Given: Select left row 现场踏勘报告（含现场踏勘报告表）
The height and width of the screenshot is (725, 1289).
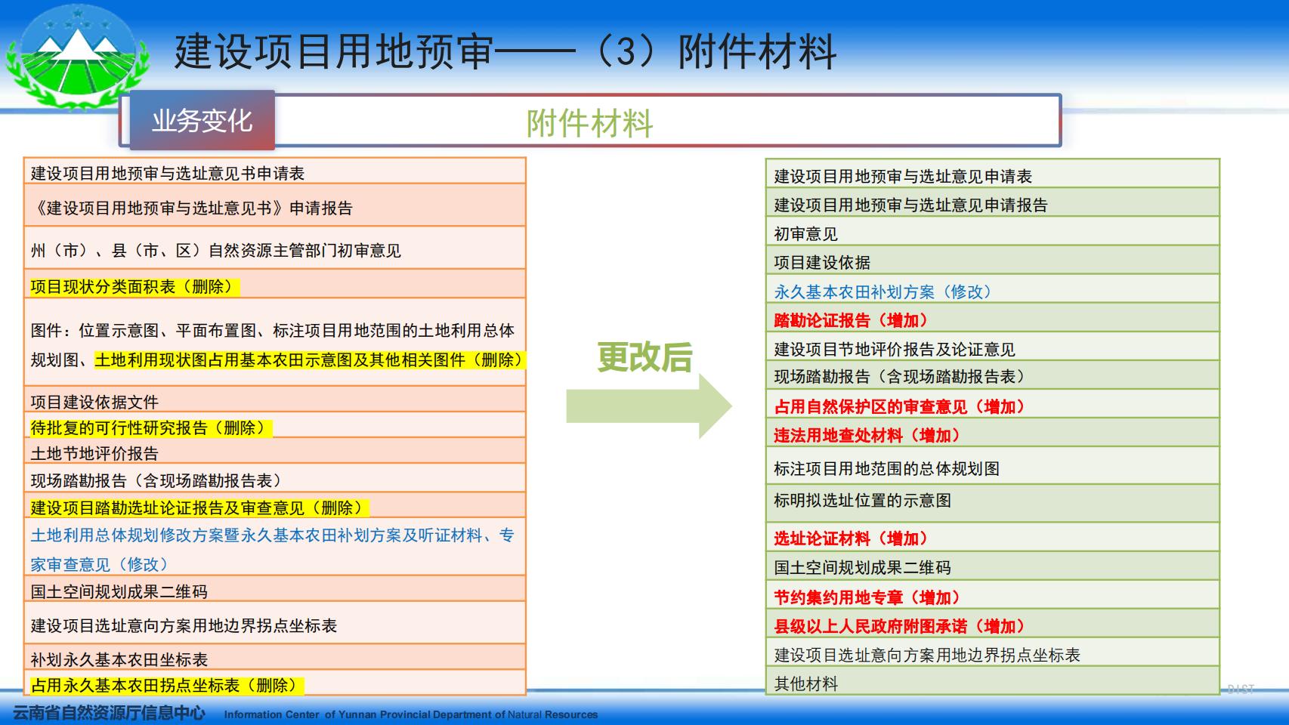Looking at the screenshot, I should 275,479.
